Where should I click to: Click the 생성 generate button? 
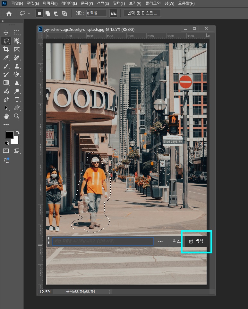coord(196,241)
